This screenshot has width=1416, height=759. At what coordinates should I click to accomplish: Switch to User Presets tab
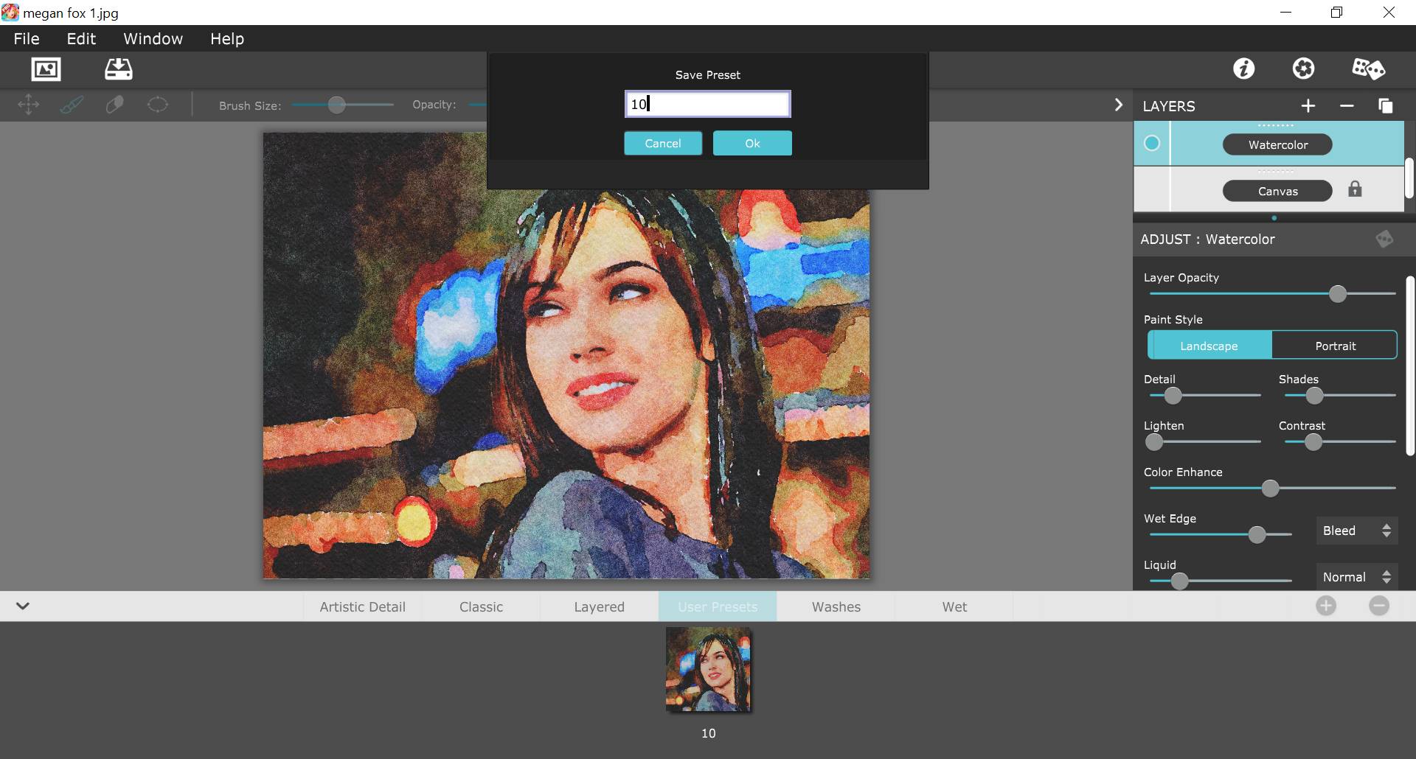click(718, 606)
